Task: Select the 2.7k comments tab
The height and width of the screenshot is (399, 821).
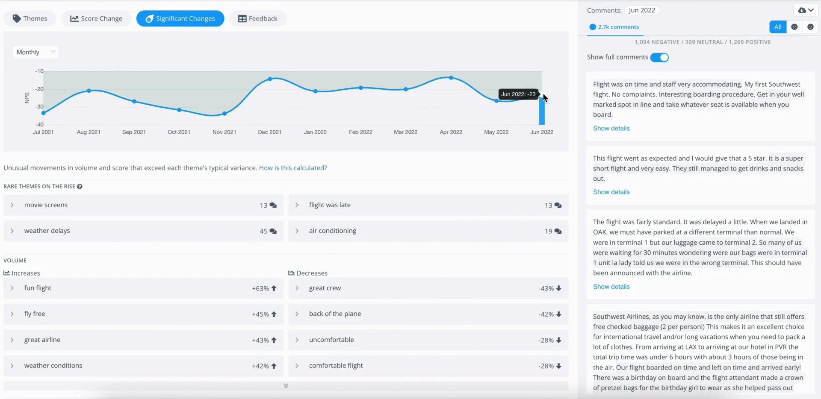Action: point(614,27)
